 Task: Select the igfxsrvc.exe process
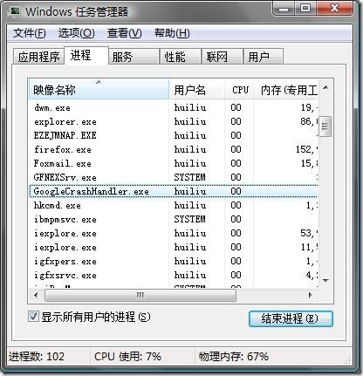tap(174, 276)
